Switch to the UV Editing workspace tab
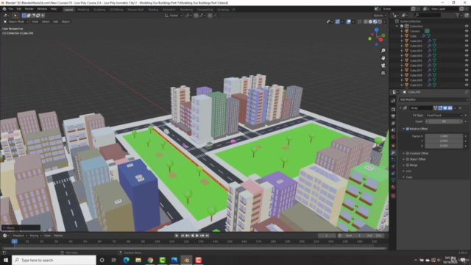The height and width of the screenshot is (265, 471). [x=116, y=10]
